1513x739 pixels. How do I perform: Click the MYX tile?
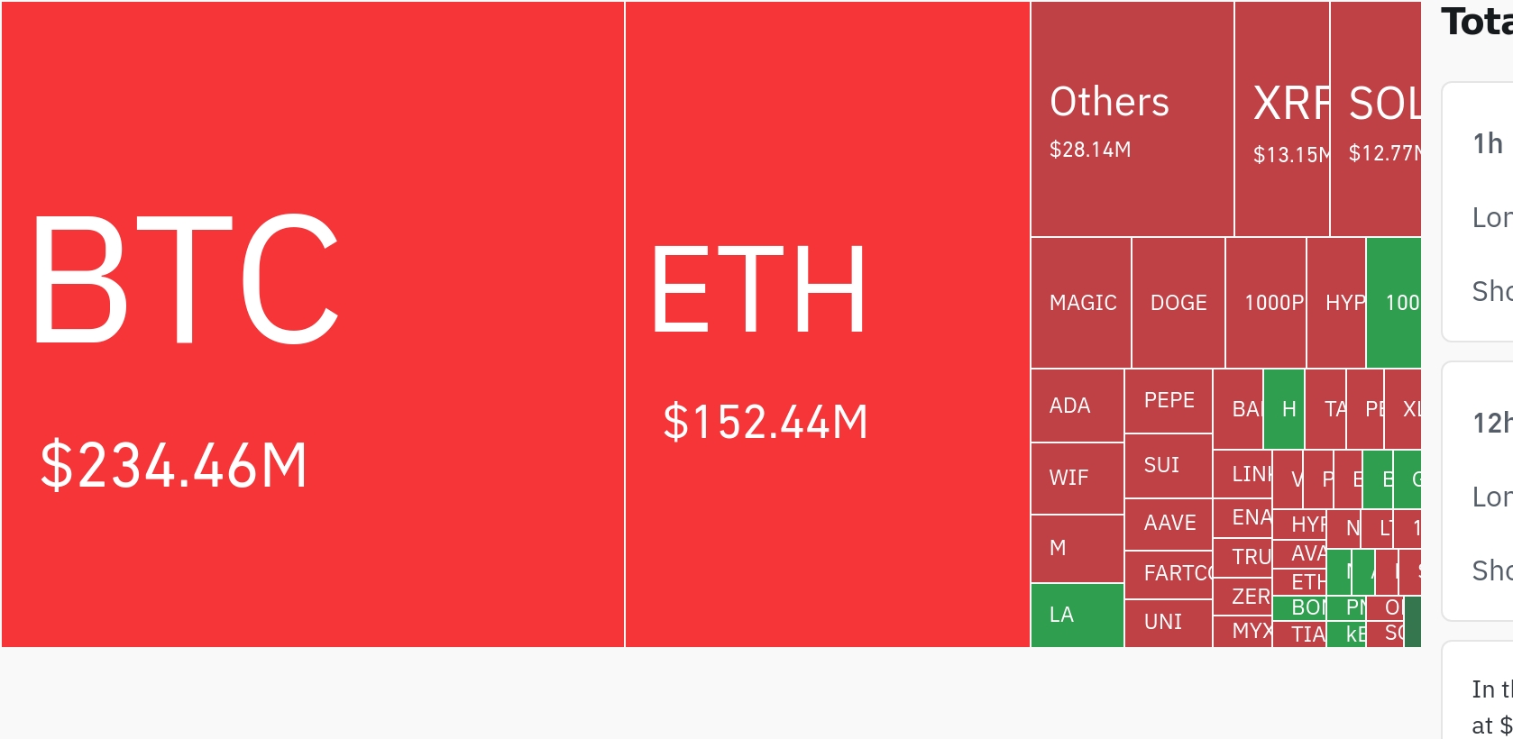[1242, 631]
